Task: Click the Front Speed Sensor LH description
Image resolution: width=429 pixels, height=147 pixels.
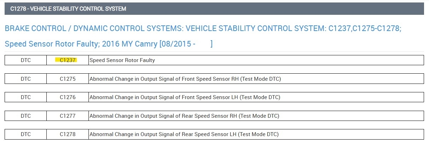Action: pyautogui.click(x=185, y=97)
